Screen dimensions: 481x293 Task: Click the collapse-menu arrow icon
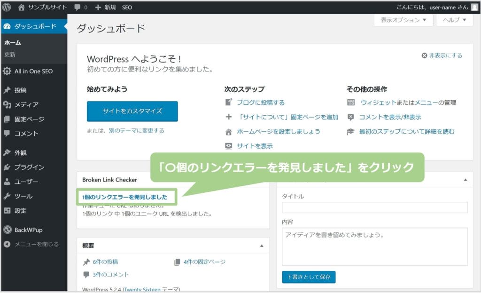click(7, 244)
